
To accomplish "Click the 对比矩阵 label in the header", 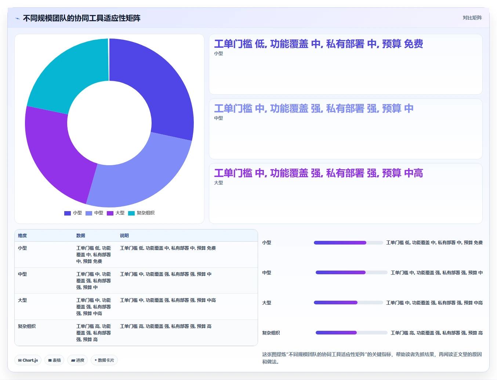I will click(472, 18).
